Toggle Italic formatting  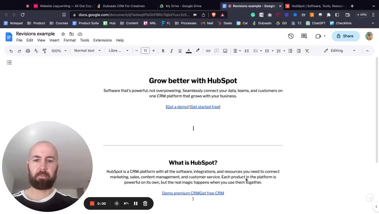coord(171,51)
